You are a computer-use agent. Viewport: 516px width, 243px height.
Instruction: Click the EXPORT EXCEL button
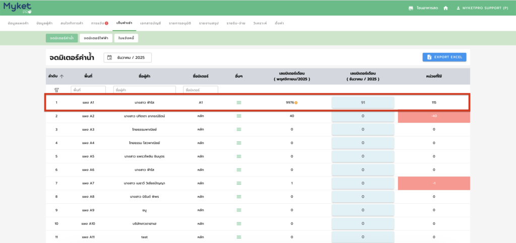coord(444,57)
